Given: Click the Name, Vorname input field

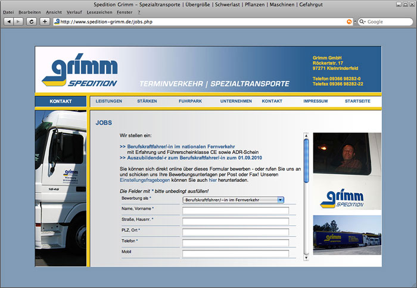Looking at the screenshot, I should point(236,210).
